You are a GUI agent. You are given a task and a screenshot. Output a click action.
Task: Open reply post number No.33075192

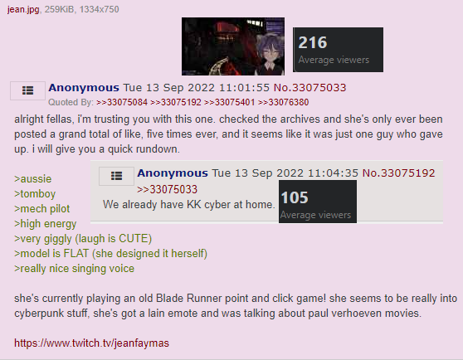(x=398, y=173)
